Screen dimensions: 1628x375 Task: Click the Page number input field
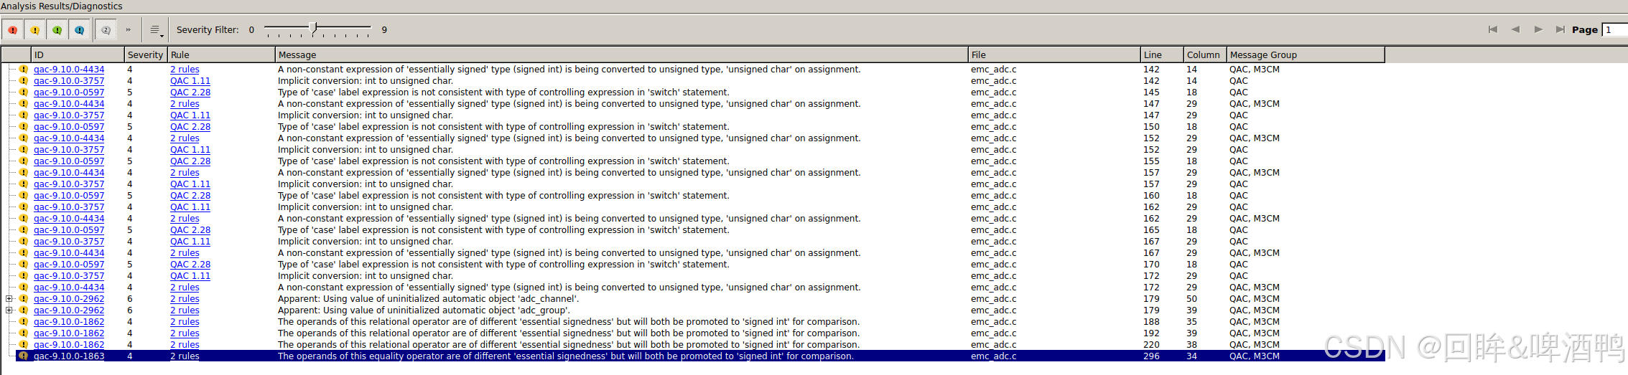pyautogui.click(x=1615, y=29)
